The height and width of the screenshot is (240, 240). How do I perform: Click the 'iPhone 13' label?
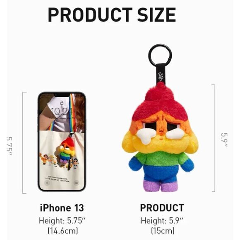tap(62, 208)
